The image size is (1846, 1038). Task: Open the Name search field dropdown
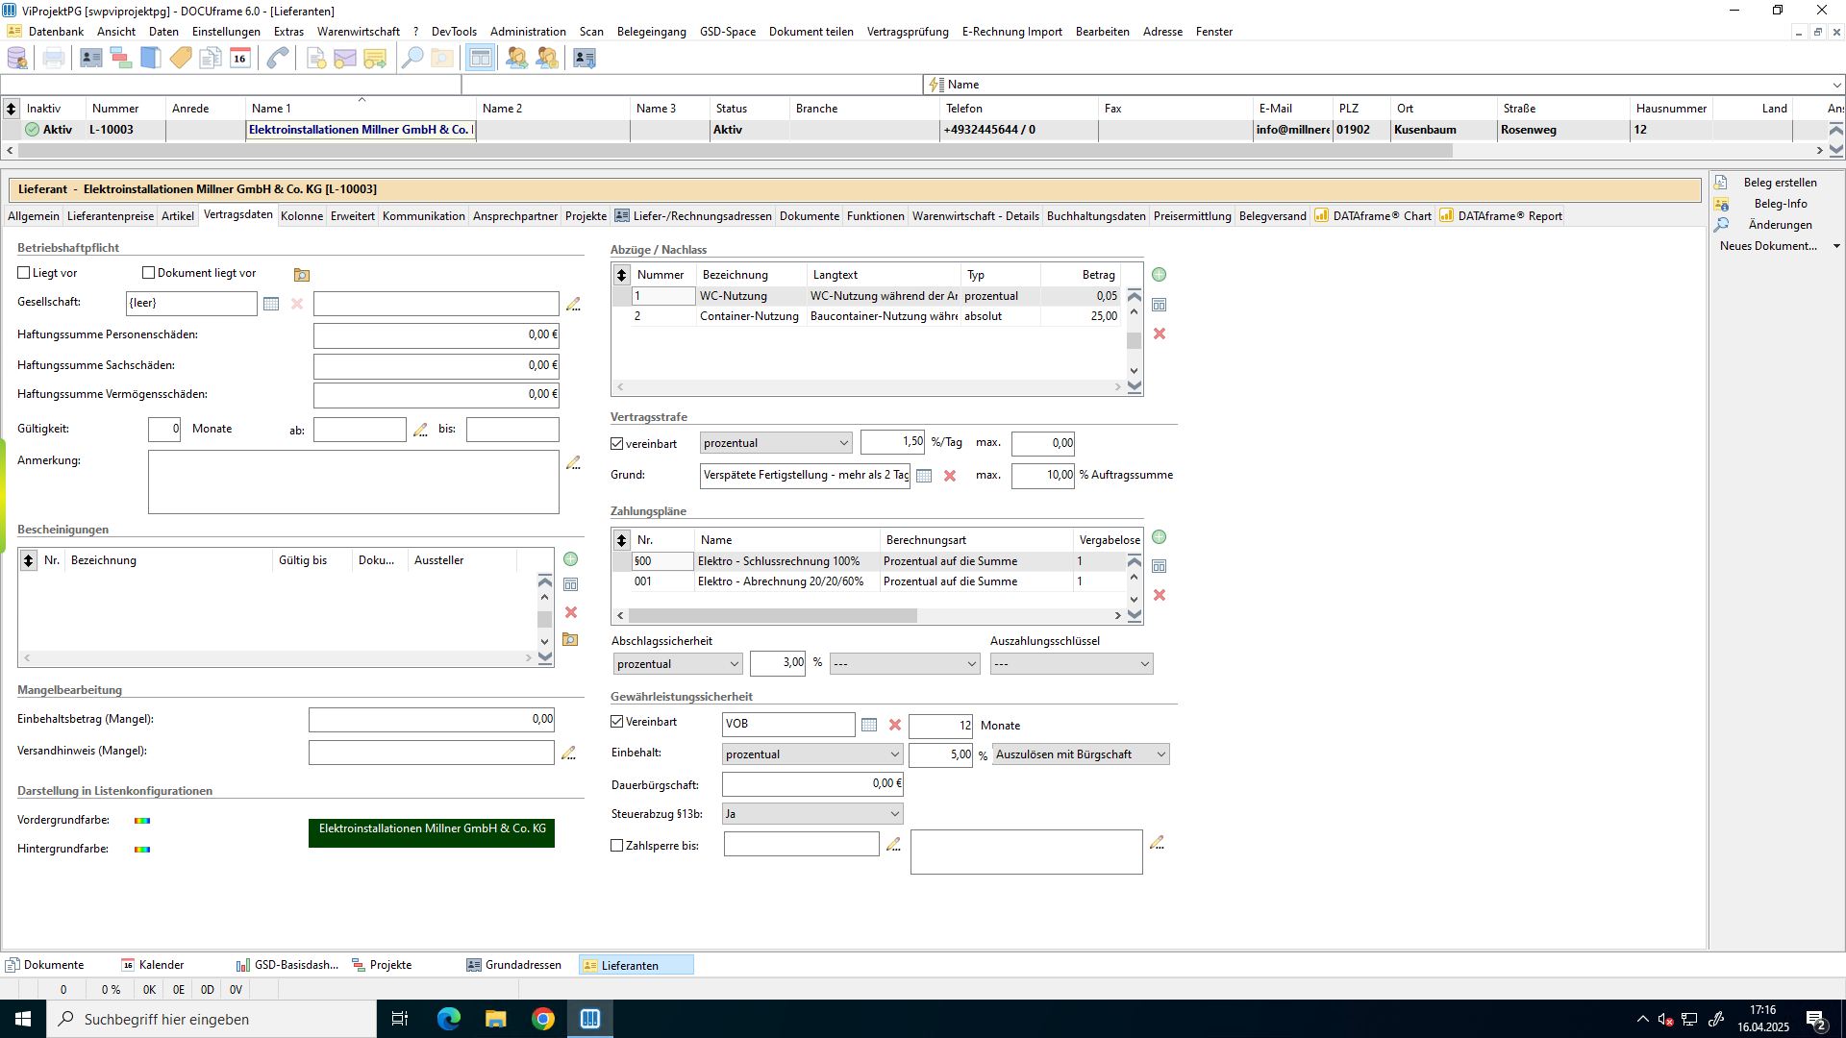pyautogui.click(x=1836, y=85)
